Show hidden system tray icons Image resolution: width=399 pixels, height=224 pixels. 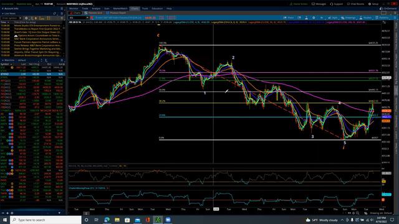tap(342, 220)
